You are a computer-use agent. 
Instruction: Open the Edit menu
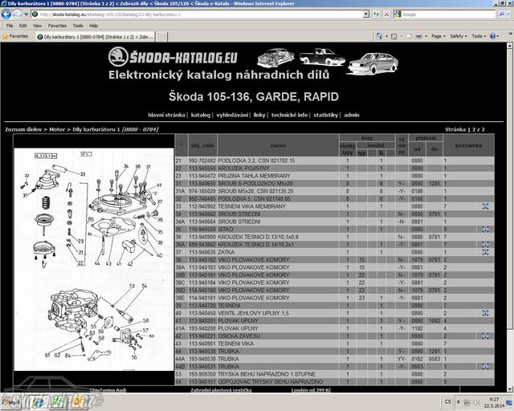(x=22, y=26)
